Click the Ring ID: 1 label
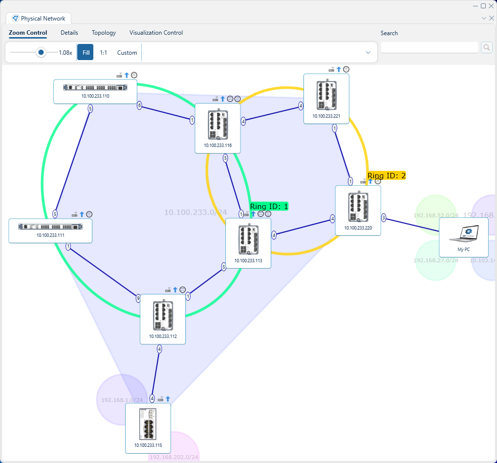 pyautogui.click(x=269, y=207)
